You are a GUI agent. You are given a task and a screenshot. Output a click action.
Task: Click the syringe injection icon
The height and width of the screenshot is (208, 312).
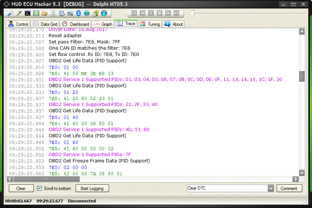tap(19, 13)
